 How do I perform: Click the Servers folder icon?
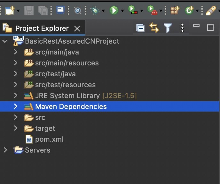pyautogui.click(x=18, y=150)
